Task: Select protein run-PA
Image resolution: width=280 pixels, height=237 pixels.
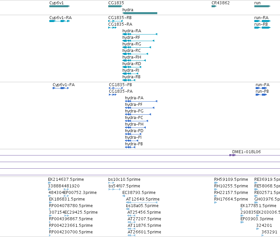Action: point(261,88)
